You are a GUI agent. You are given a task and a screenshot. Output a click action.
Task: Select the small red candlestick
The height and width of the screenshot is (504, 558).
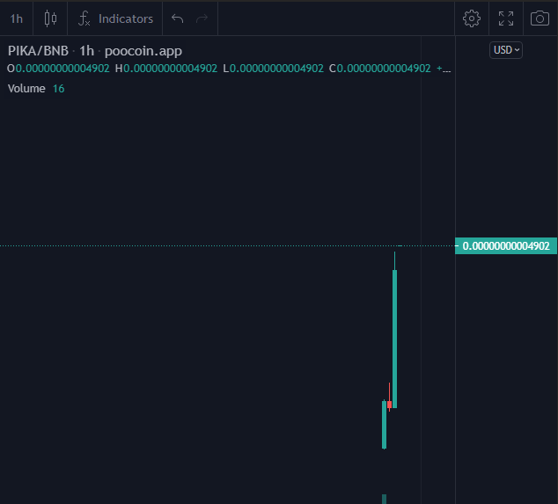(x=389, y=405)
